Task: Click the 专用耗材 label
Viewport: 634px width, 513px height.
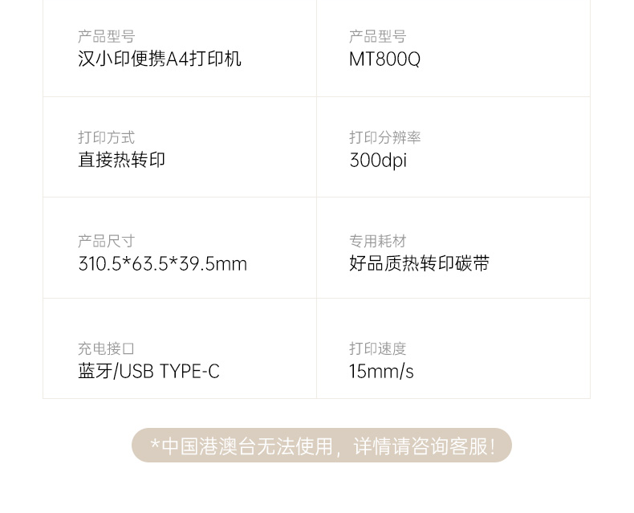Action: pos(377,242)
